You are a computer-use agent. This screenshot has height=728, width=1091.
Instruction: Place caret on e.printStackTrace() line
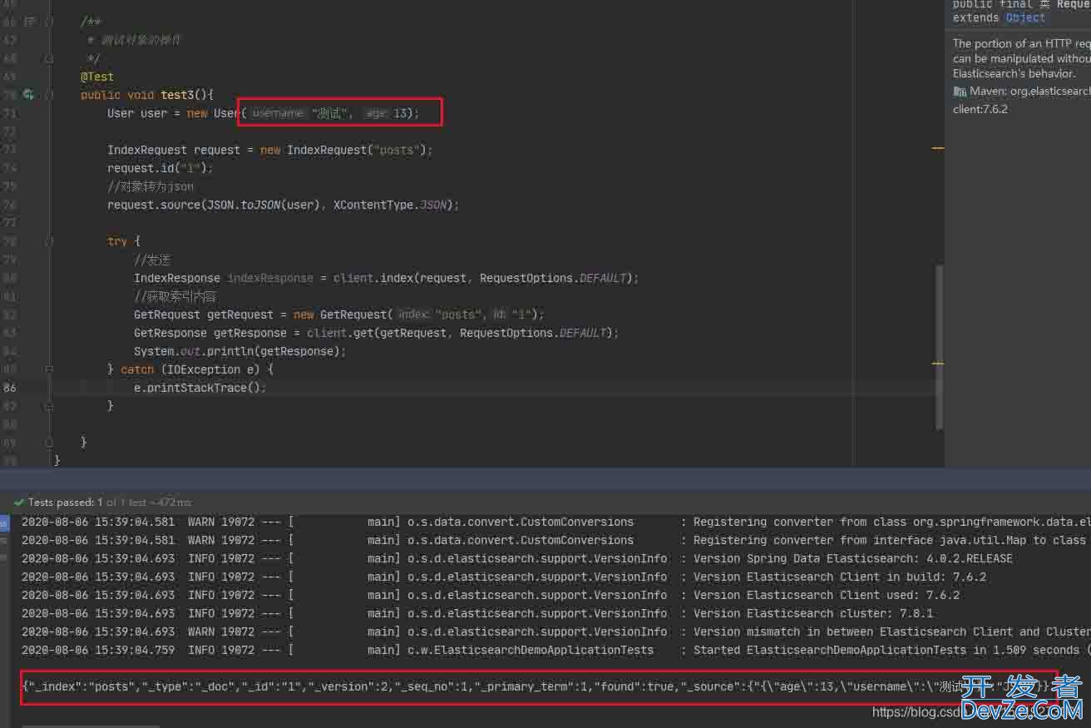tap(200, 388)
